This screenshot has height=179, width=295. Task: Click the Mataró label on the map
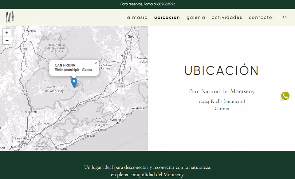[x=61, y=148]
